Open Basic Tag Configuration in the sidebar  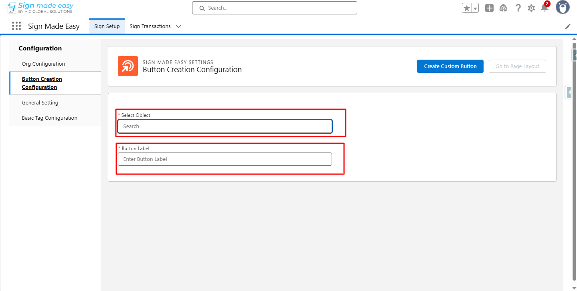[x=49, y=118]
